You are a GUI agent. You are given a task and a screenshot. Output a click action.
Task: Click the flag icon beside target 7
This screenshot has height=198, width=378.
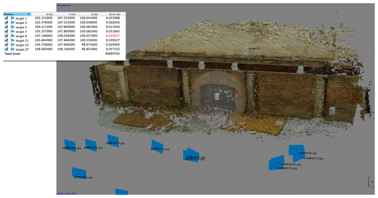(x=13, y=32)
